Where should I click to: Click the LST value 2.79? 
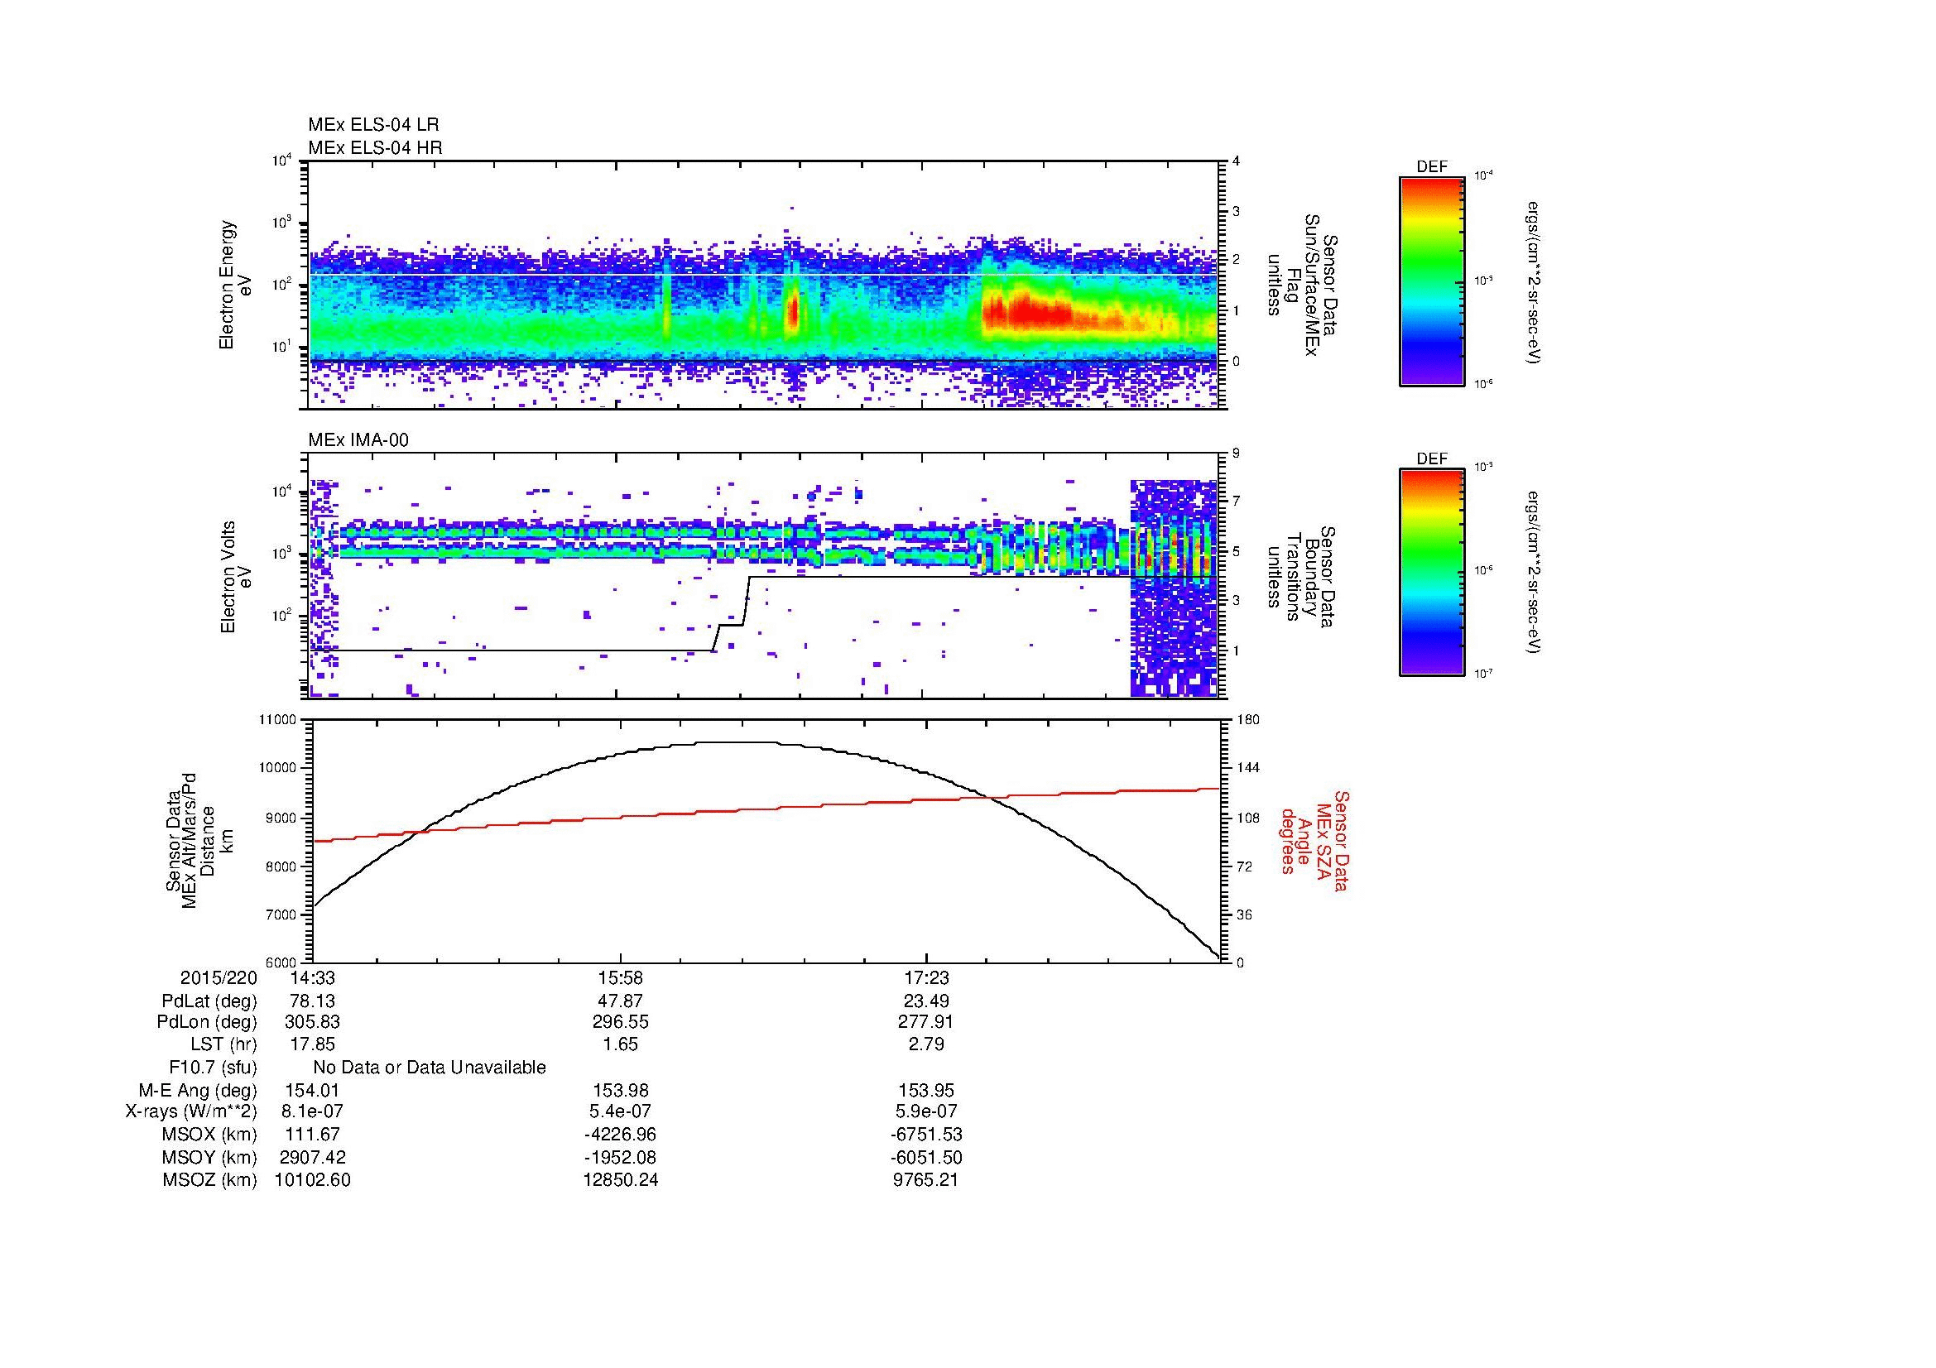tap(926, 1044)
